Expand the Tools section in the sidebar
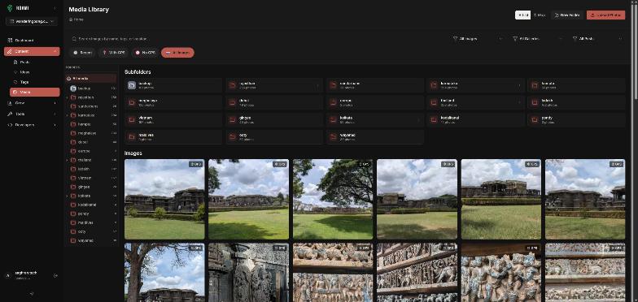 (x=32, y=114)
